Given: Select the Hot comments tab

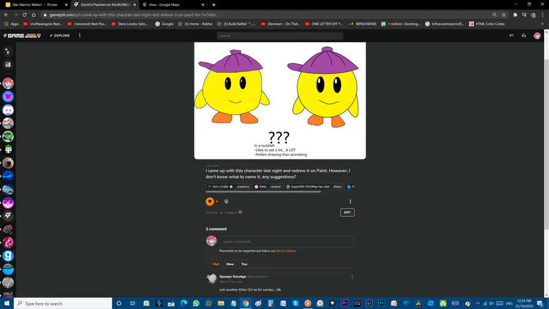Looking at the screenshot, I should (216, 264).
